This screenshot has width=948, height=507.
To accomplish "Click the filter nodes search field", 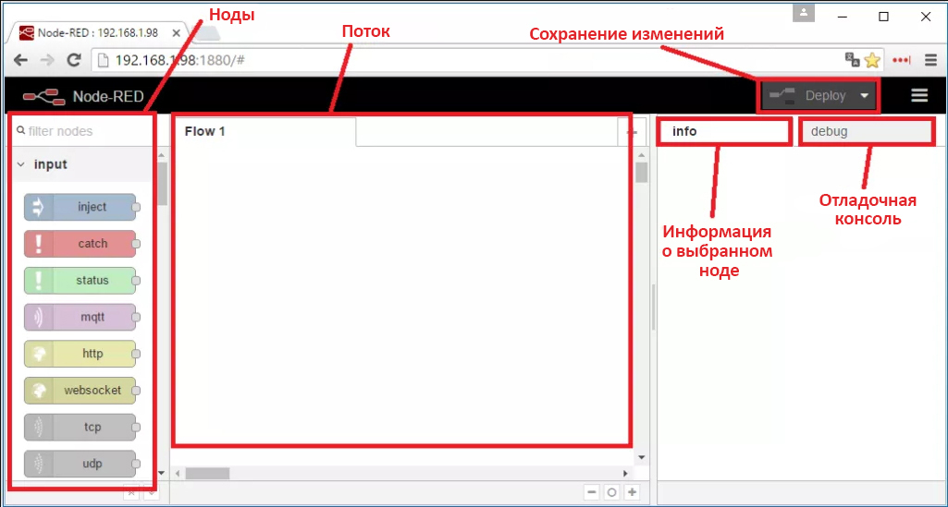I will pos(83,131).
